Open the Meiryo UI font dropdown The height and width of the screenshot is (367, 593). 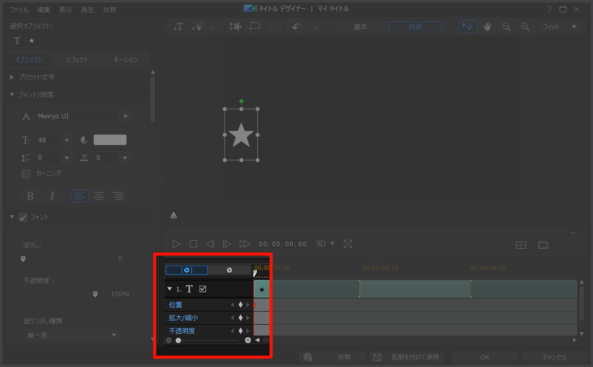pos(126,116)
